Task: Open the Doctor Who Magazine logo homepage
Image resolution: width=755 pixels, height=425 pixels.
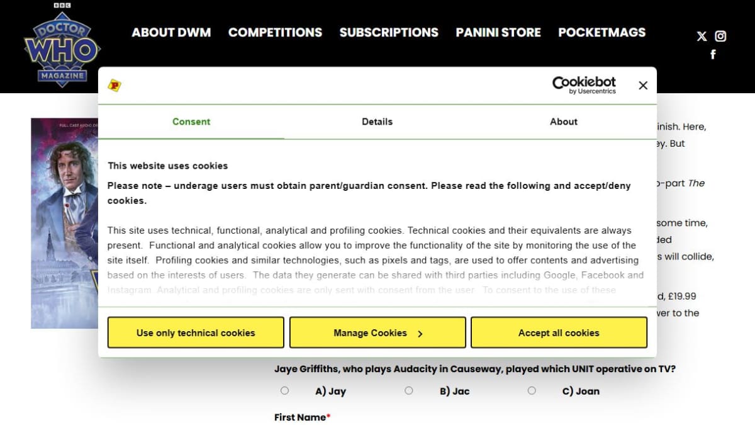Action: tap(62, 45)
